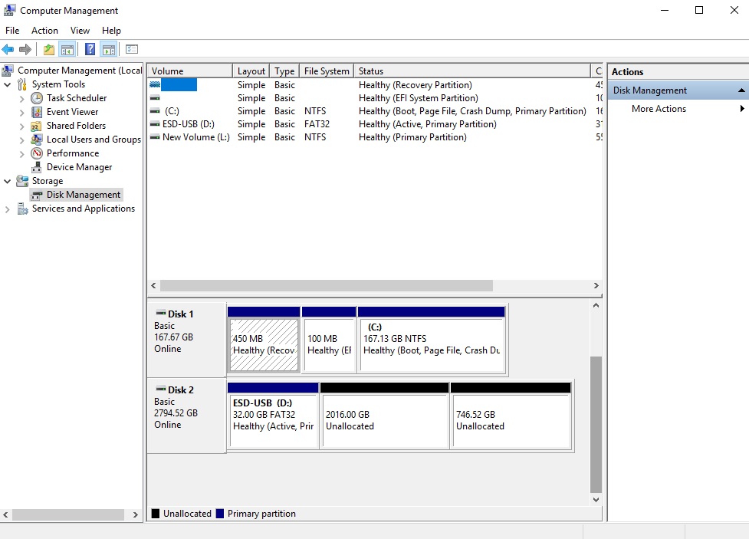The width and height of the screenshot is (749, 539).
Task: Click the Properties checklist toolbar icon
Action: 132,49
